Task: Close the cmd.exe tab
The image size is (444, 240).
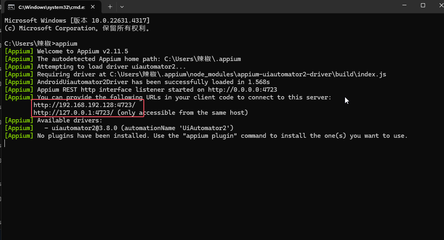Action: [93, 7]
